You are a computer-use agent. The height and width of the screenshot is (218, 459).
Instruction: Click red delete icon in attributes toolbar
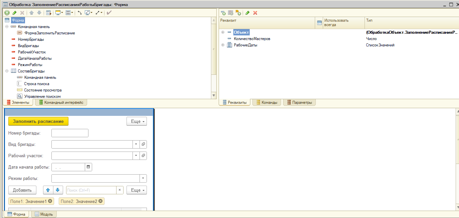[255, 13]
